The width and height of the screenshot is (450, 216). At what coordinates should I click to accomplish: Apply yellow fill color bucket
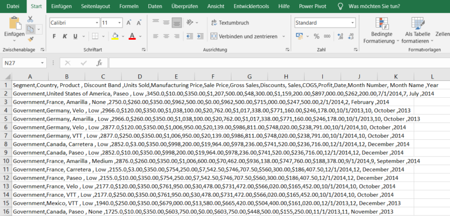115,36
